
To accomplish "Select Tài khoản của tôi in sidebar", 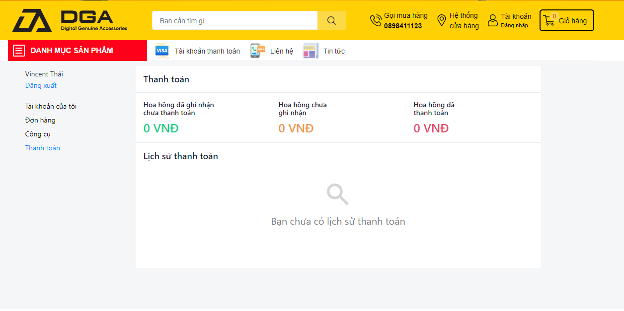I will (51, 106).
